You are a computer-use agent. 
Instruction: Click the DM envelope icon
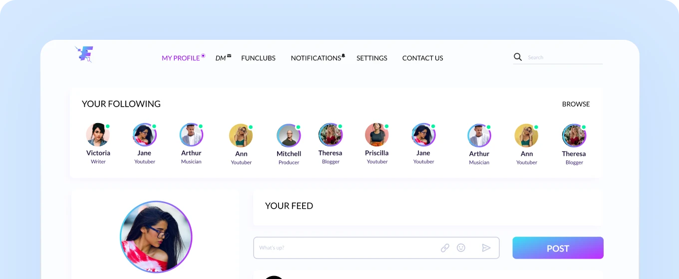click(x=229, y=56)
